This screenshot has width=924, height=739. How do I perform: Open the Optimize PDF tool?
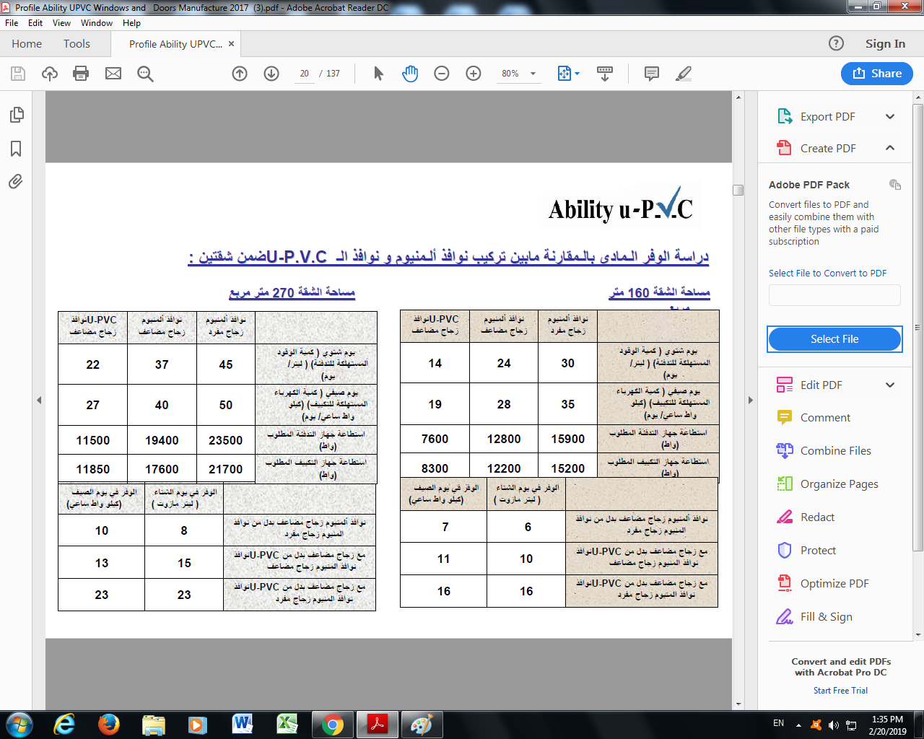click(834, 583)
